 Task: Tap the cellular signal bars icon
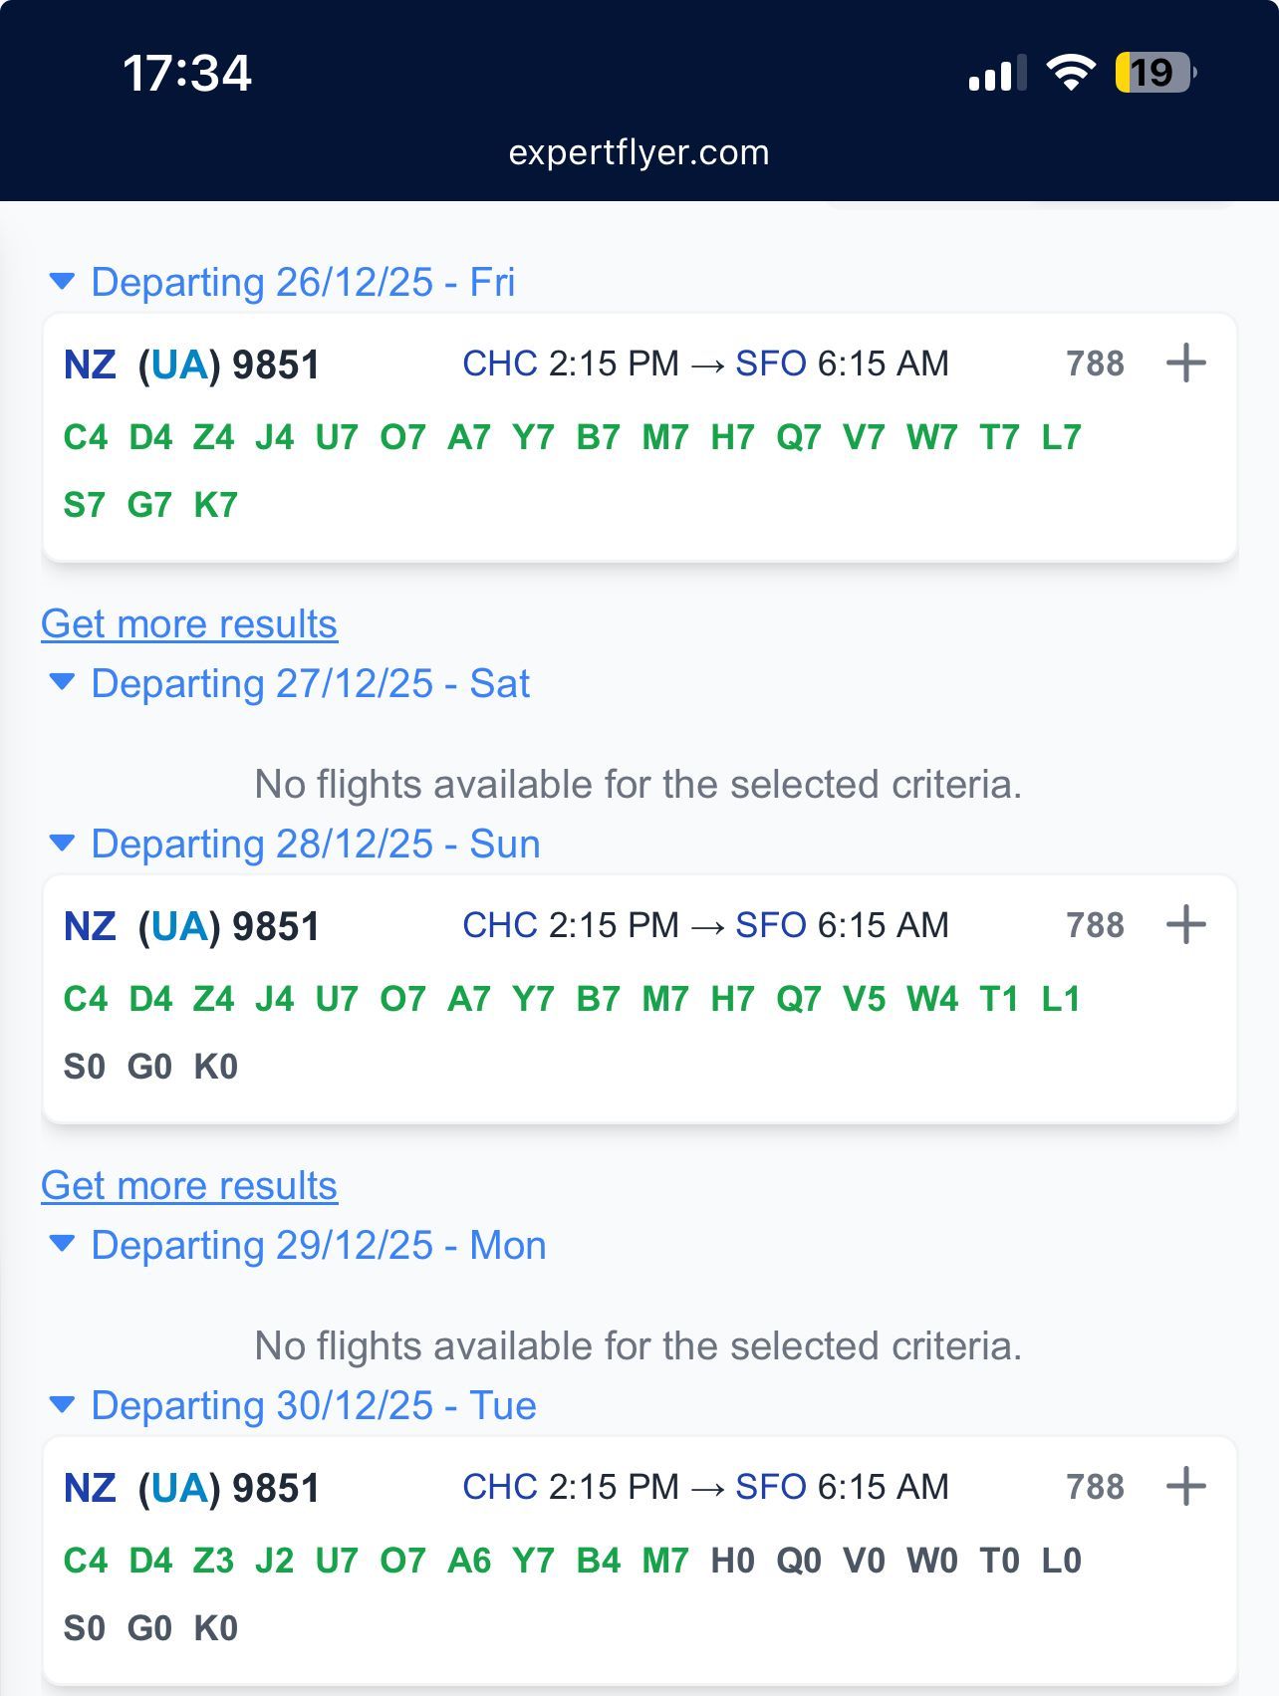(996, 74)
